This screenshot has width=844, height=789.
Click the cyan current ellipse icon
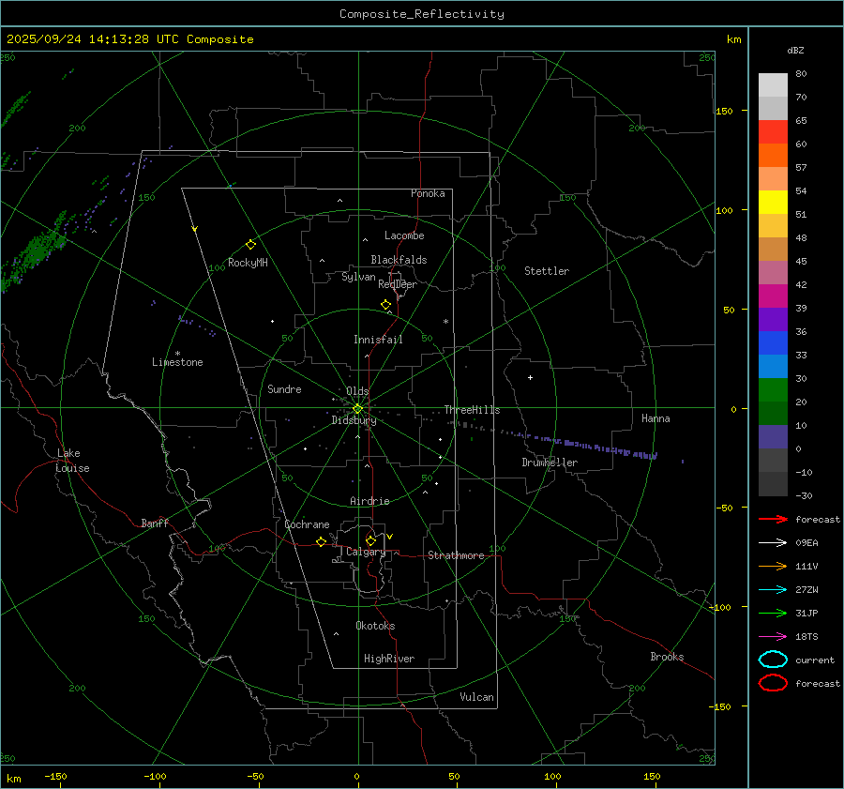point(773,660)
